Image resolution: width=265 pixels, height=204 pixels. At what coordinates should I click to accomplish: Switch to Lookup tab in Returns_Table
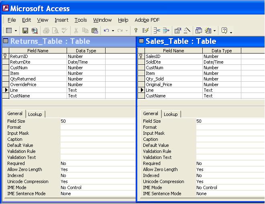(35, 114)
